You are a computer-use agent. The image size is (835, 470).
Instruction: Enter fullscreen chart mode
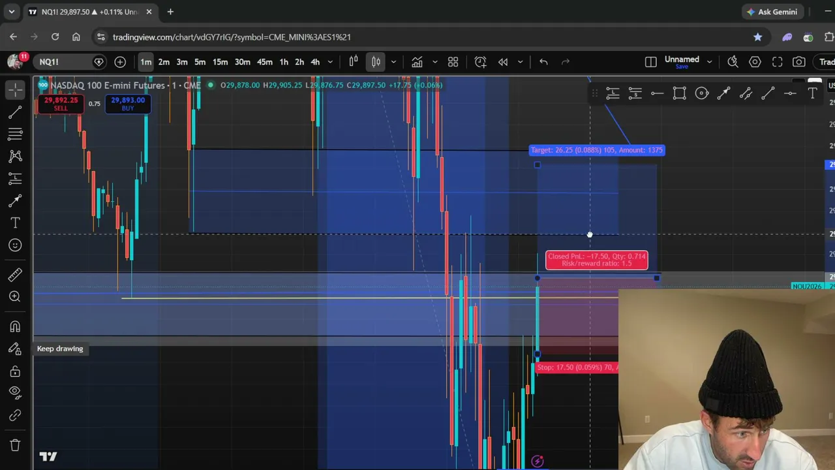(x=778, y=62)
